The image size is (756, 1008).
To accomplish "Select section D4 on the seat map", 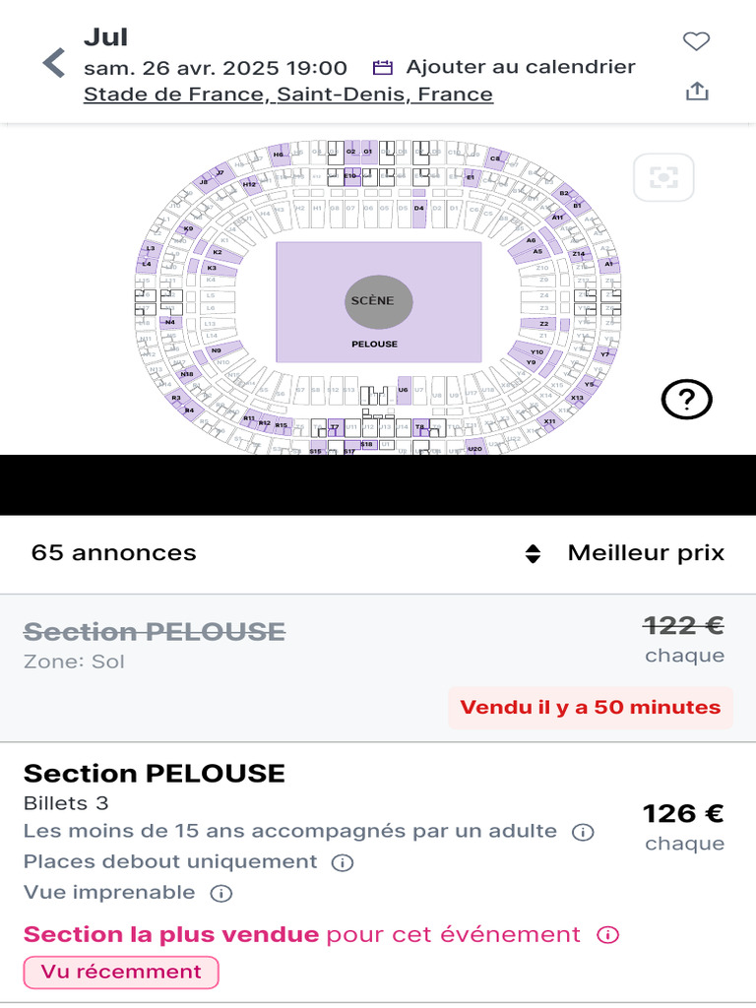I will tap(418, 209).
